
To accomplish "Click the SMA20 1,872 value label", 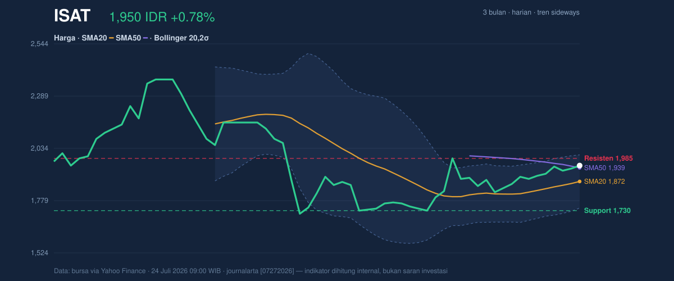I will (604, 182).
